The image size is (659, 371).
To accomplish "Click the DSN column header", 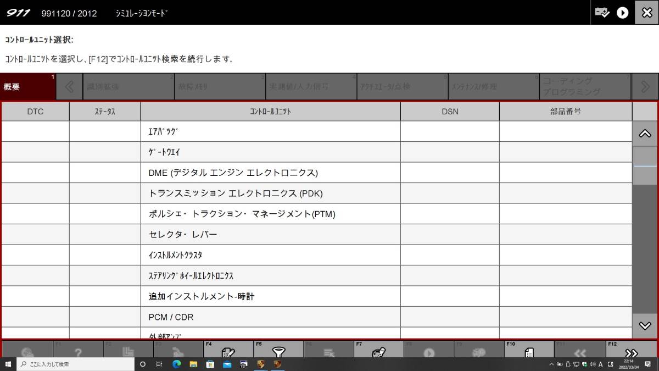I will pyautogui.click(x=450, y=112).
